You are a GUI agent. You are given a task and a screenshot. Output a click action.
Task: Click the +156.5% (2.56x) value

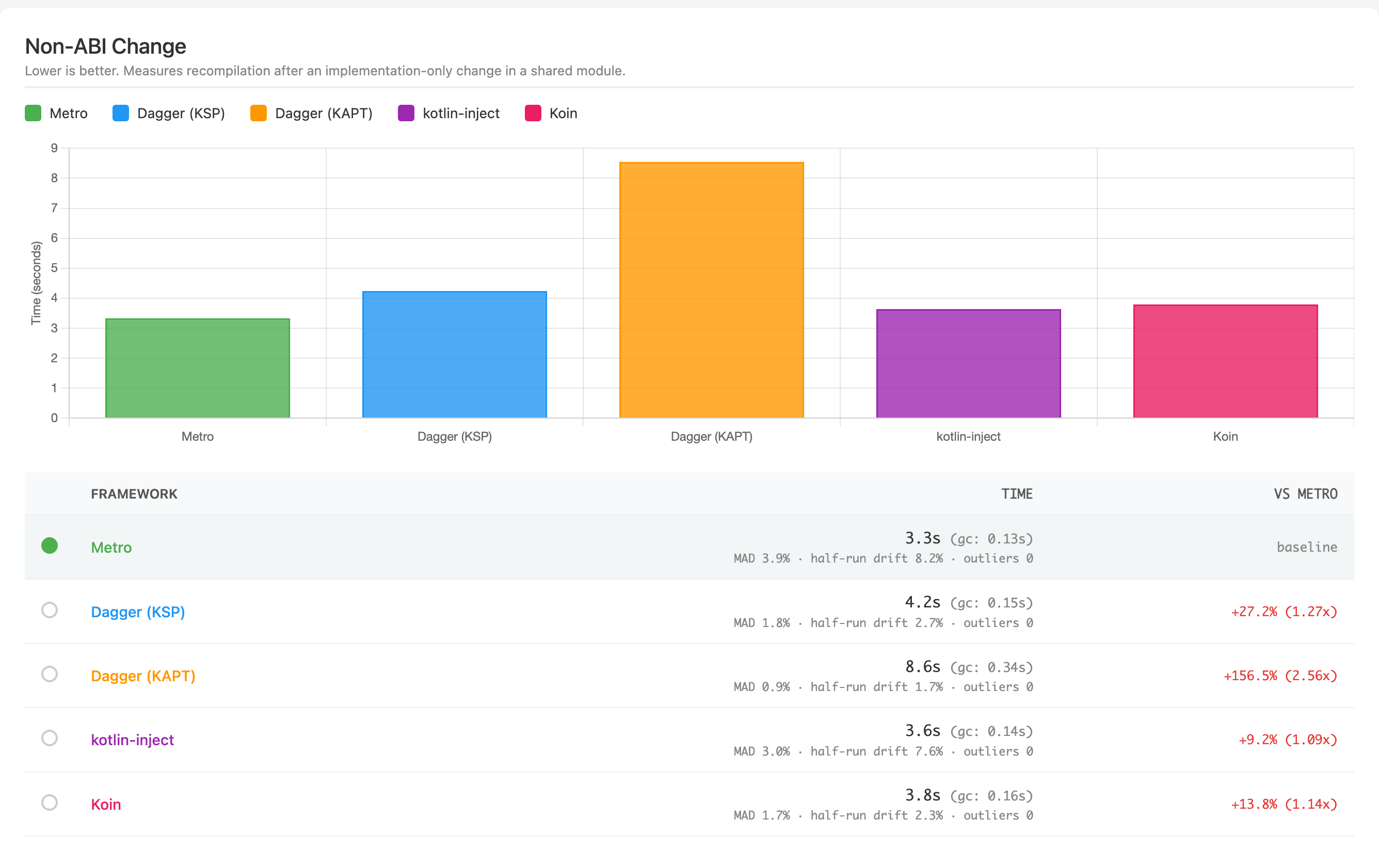1280,676
